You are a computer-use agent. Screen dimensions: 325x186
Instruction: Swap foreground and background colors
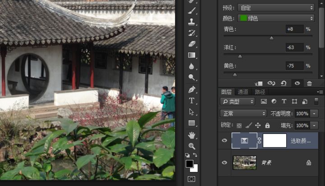(195, 155)
